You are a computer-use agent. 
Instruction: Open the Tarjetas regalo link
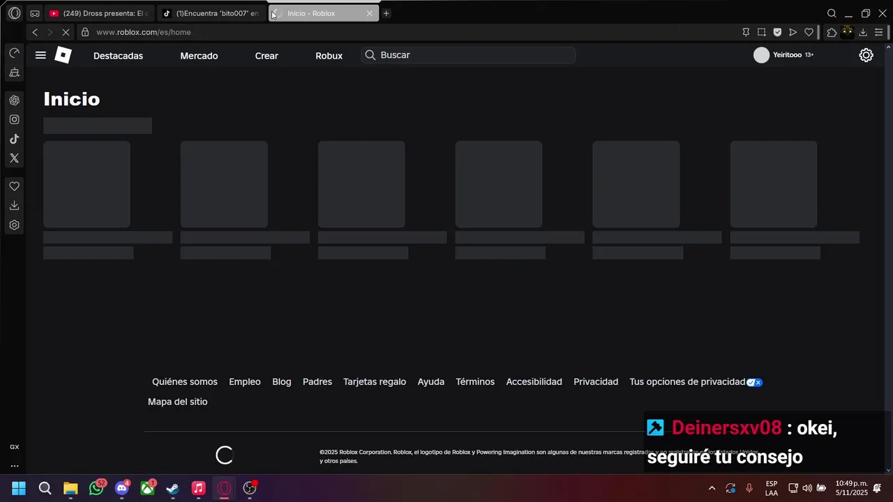click(375, 382)
